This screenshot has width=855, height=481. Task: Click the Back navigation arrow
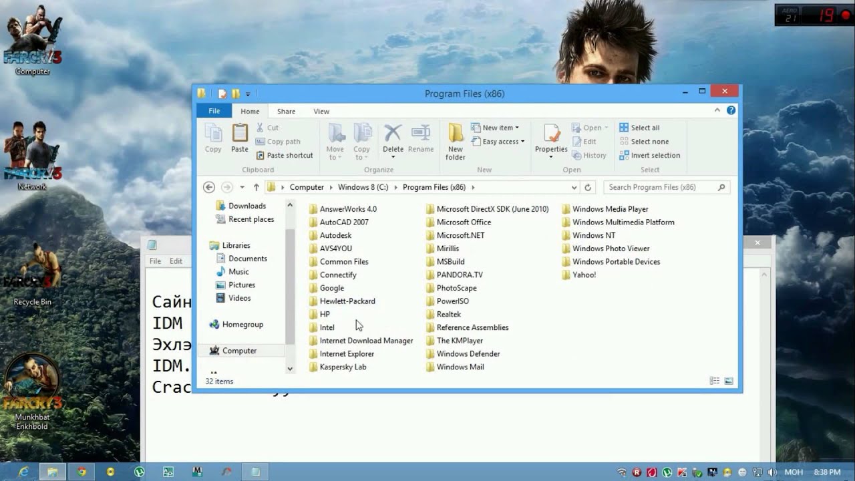pyautogui.click(x=209, y=188)
